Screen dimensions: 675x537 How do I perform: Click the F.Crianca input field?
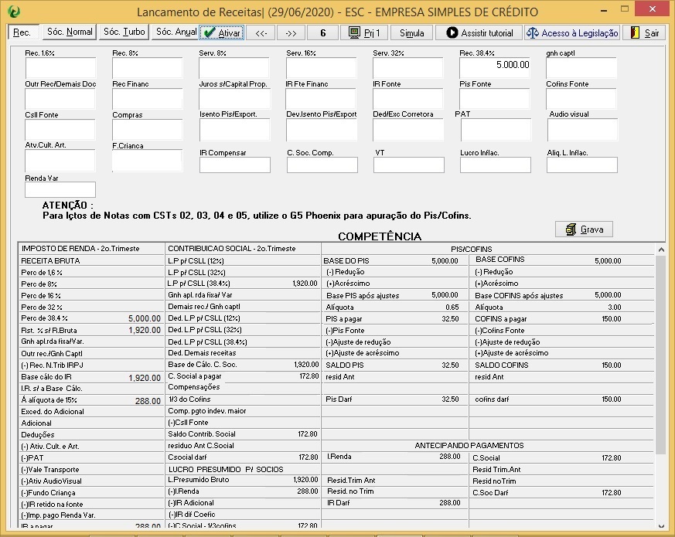coord(147,161)
